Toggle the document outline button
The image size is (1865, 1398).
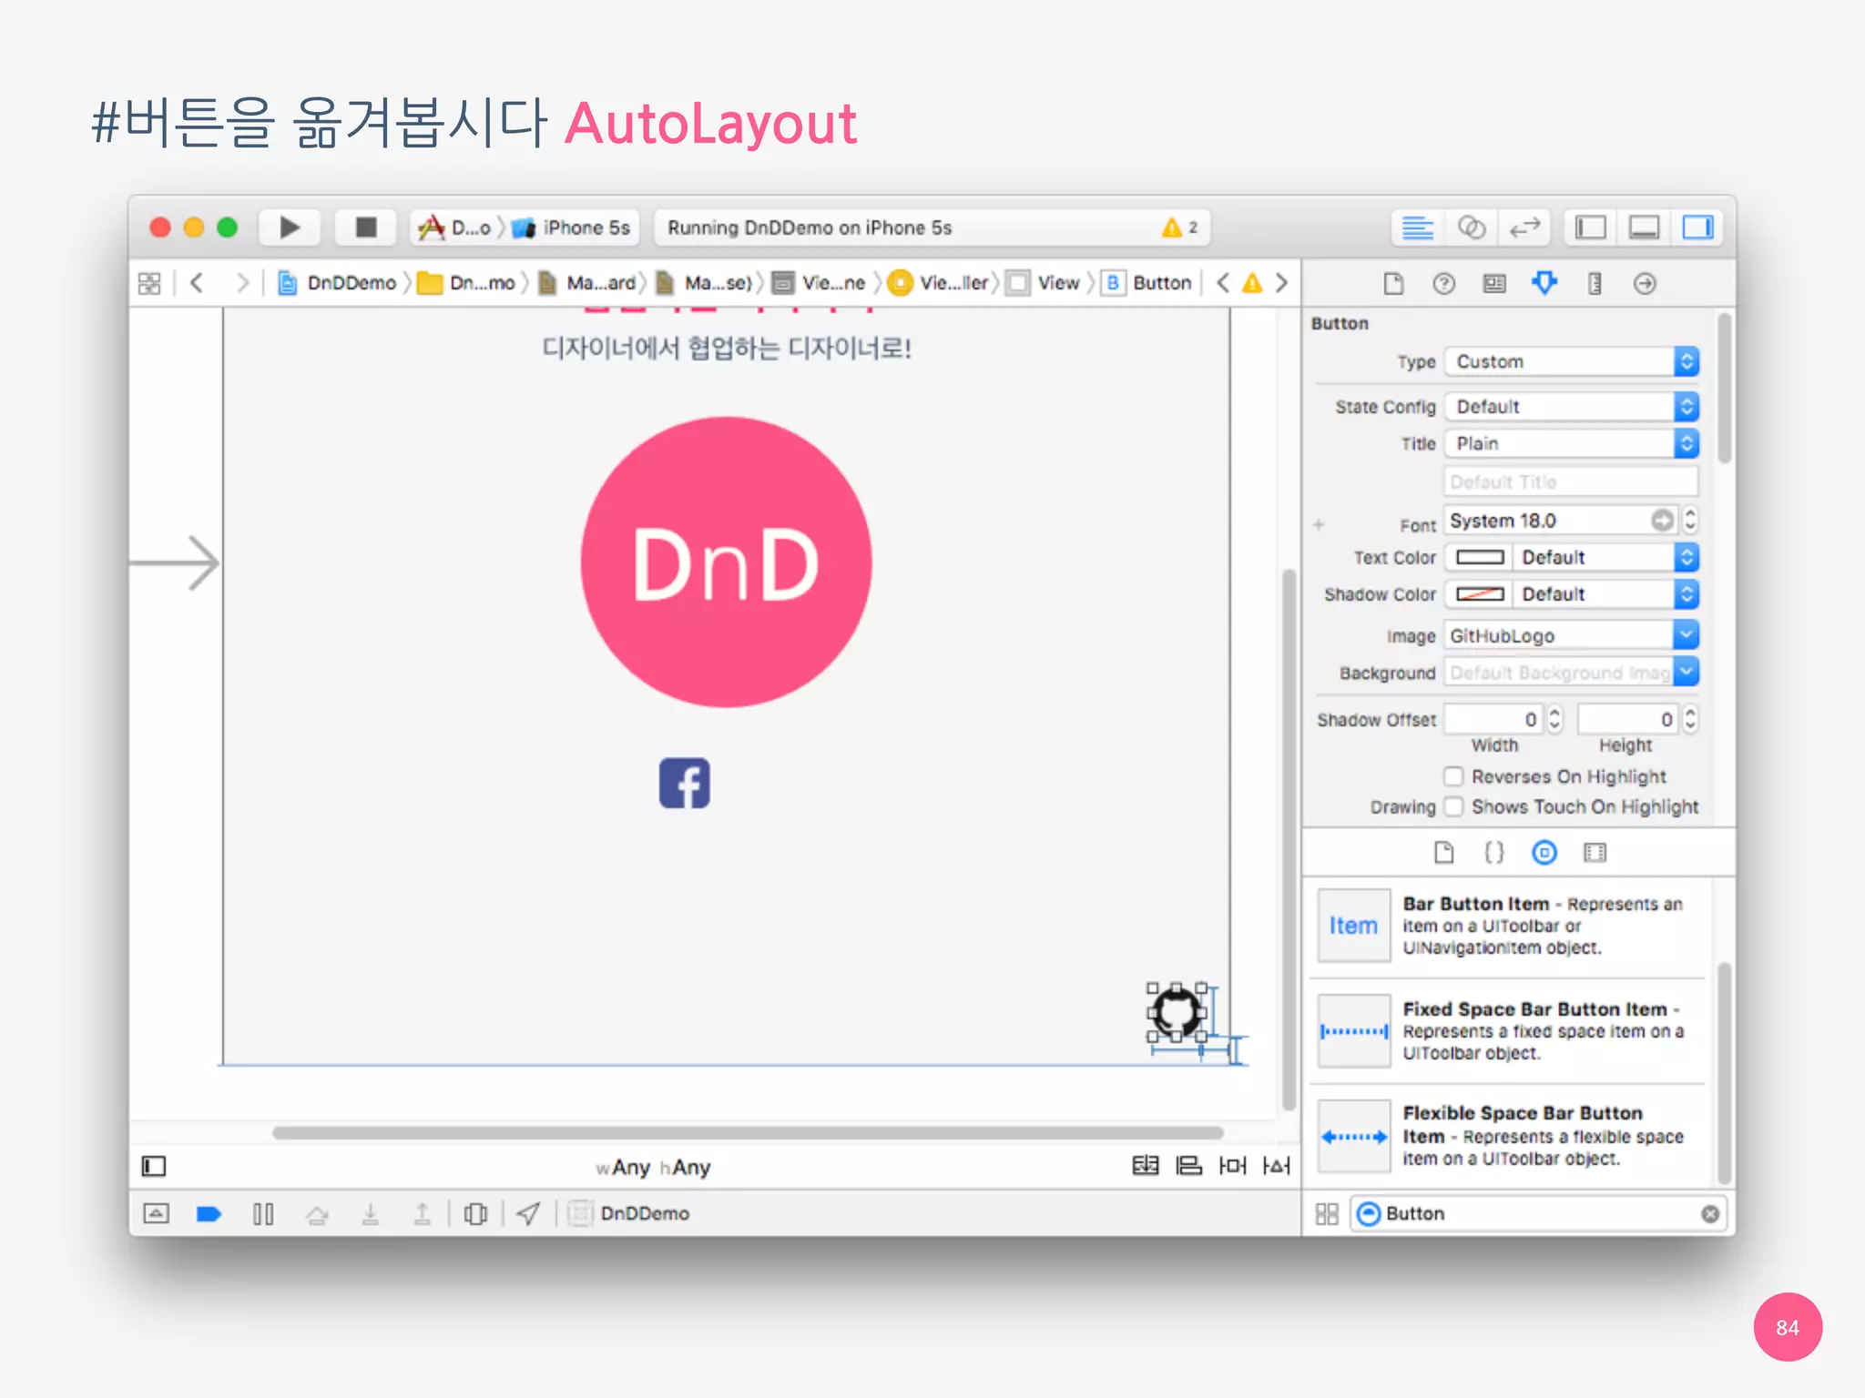click(154, 1166)
